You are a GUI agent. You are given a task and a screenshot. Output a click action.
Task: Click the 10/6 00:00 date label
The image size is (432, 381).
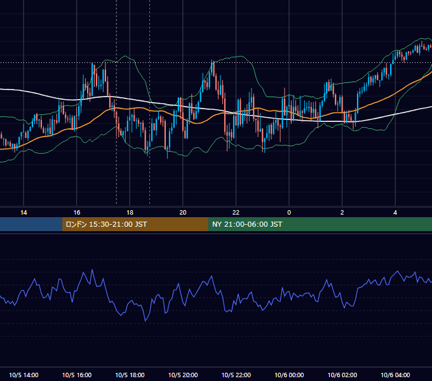click(289, 375)
